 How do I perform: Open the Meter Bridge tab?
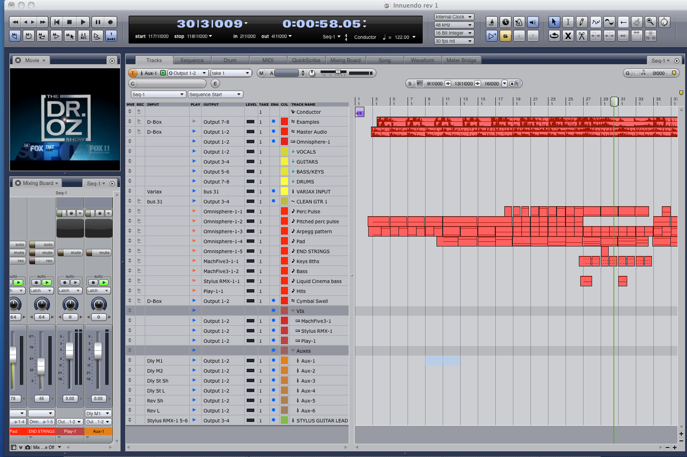point(462,60)
